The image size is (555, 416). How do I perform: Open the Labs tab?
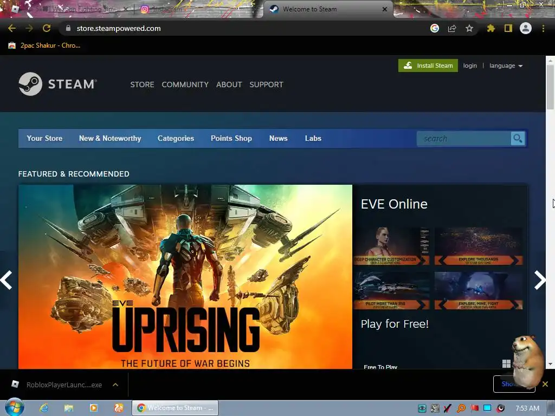pos(313,138)
